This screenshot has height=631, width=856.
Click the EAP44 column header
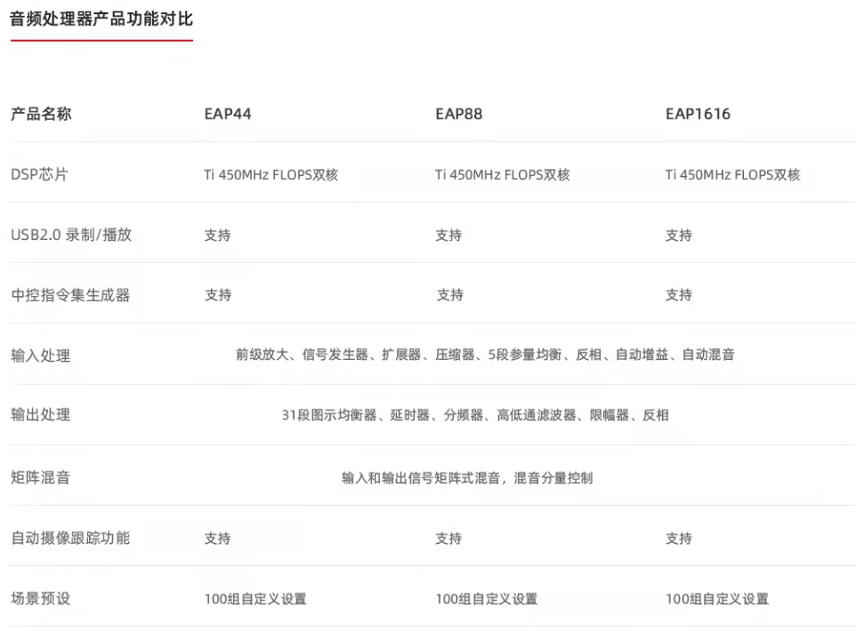click(x=228, y=114)
